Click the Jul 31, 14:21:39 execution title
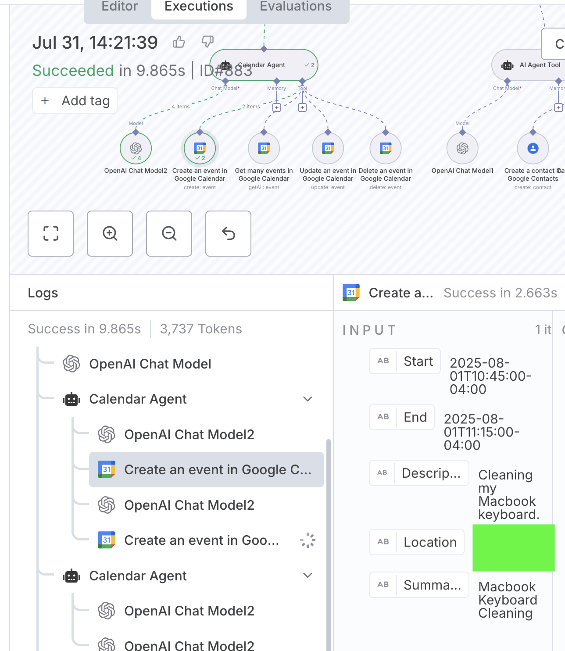Image resolution: width=565 pixels, height=651 pixels. click(x=95, y=43)
